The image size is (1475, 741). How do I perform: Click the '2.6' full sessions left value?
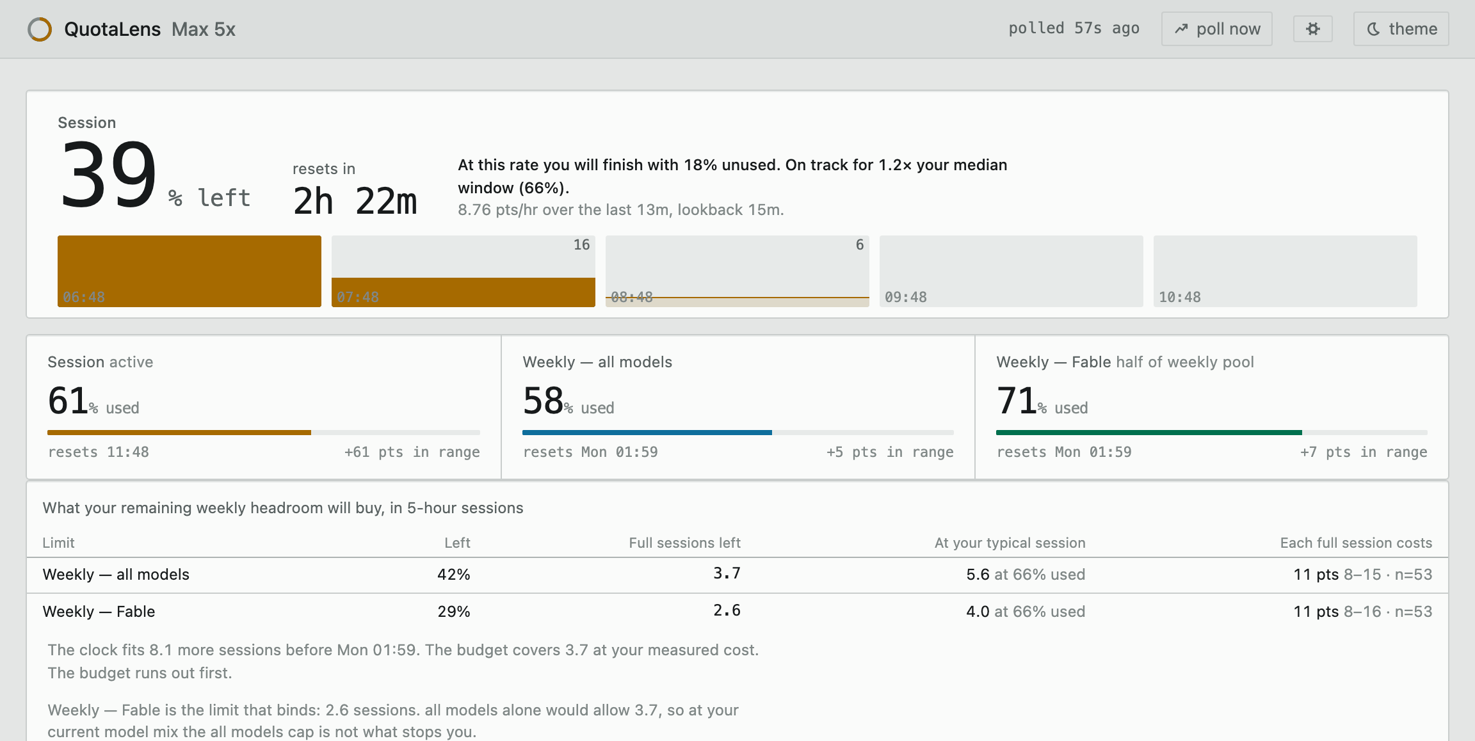[x=727, y=610]
